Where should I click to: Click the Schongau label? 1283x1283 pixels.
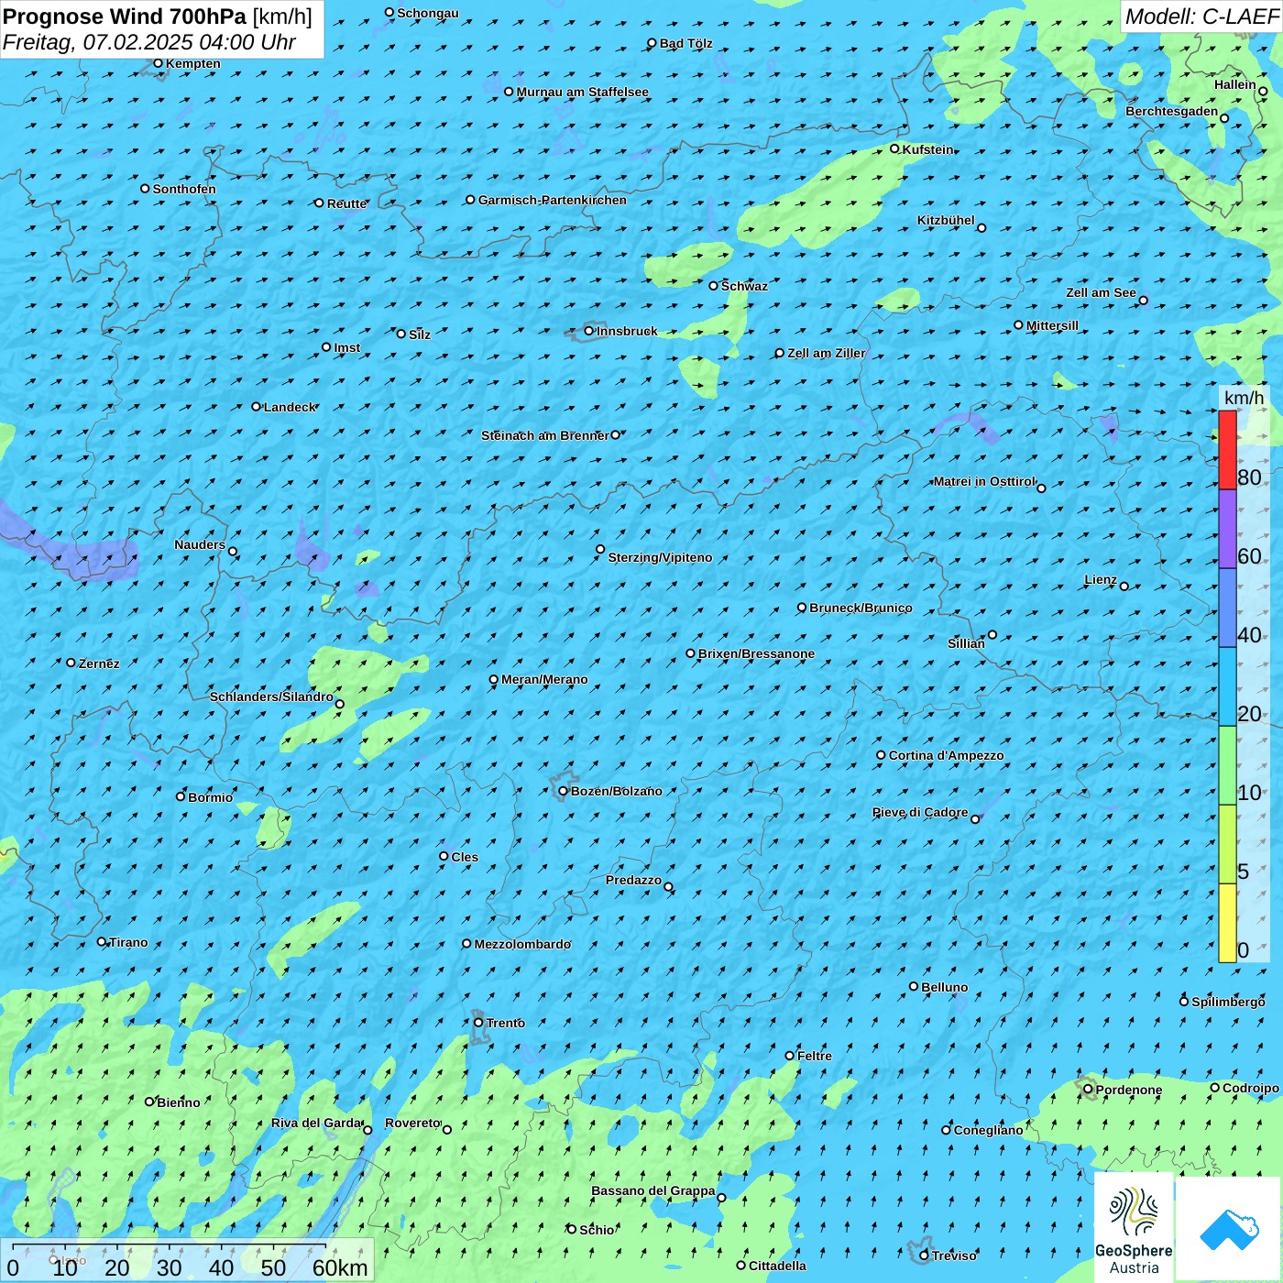[x=428, y=13]
